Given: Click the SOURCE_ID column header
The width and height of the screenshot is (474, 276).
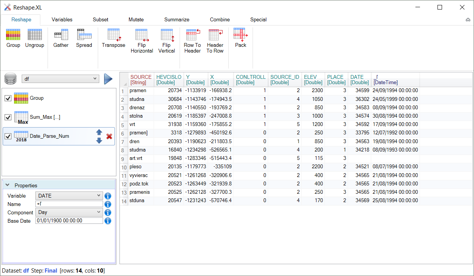Looking at the screenshot, I should coord(285,80).
